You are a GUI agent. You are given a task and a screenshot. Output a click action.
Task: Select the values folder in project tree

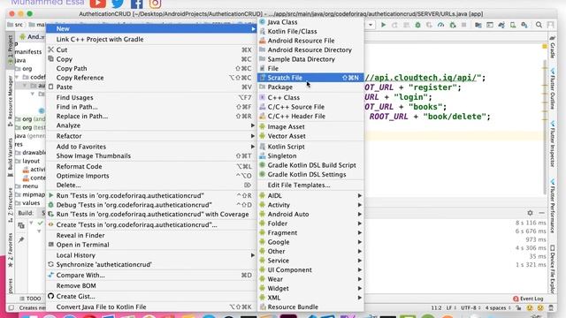tap(27, 202)
